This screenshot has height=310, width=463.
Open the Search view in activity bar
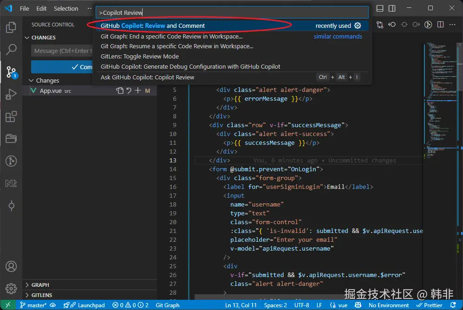(11, 49)
